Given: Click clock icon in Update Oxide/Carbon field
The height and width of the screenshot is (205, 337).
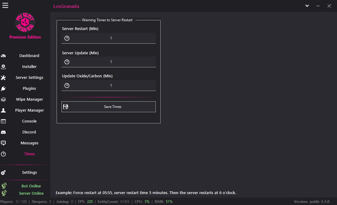Looking at the screenshot, I should point(67,86).
